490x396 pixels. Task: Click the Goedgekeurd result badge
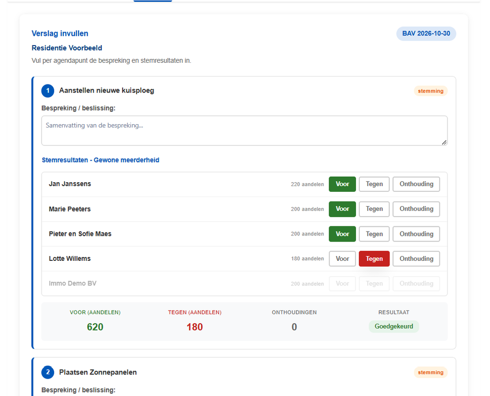(394, 326)
